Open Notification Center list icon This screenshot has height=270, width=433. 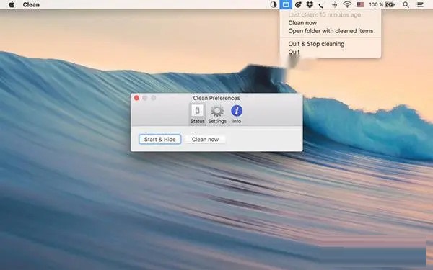pyautogui.click(x=419, y=5)
